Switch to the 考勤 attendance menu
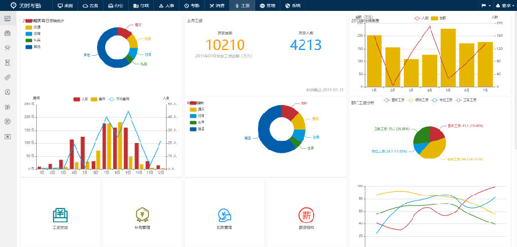The image size is (517, 247). 192,5
